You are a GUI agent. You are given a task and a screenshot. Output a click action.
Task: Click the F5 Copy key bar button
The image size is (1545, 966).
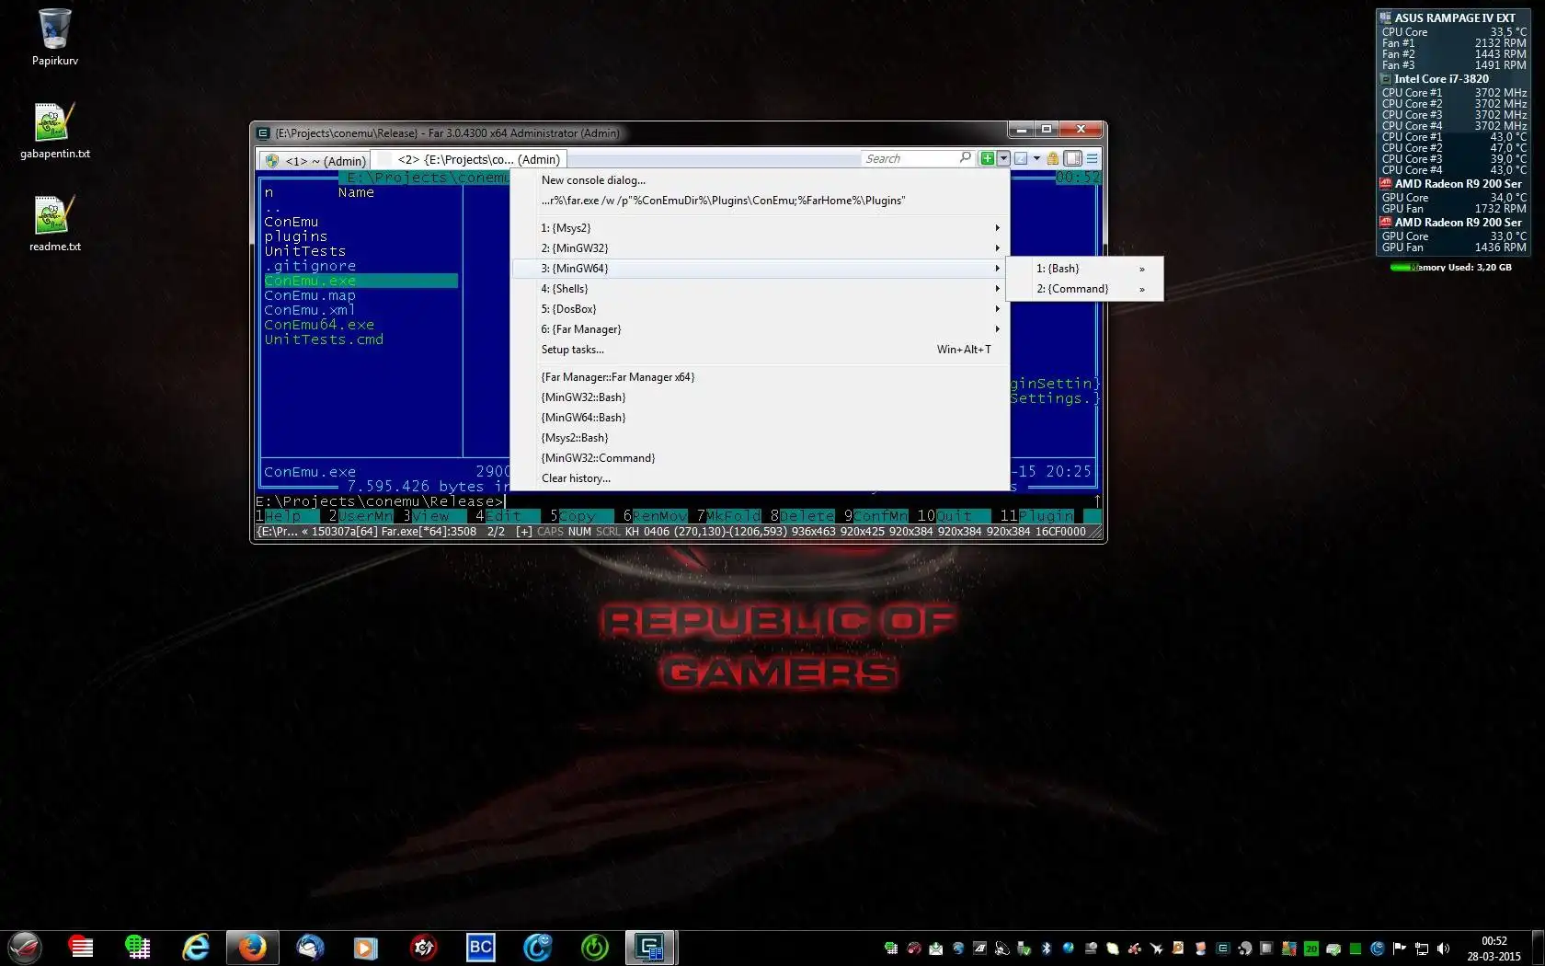click(581, 516)
